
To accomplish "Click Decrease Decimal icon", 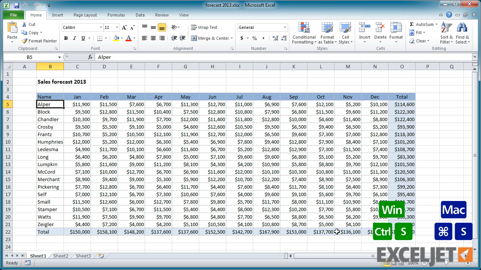I will point(284,38).
